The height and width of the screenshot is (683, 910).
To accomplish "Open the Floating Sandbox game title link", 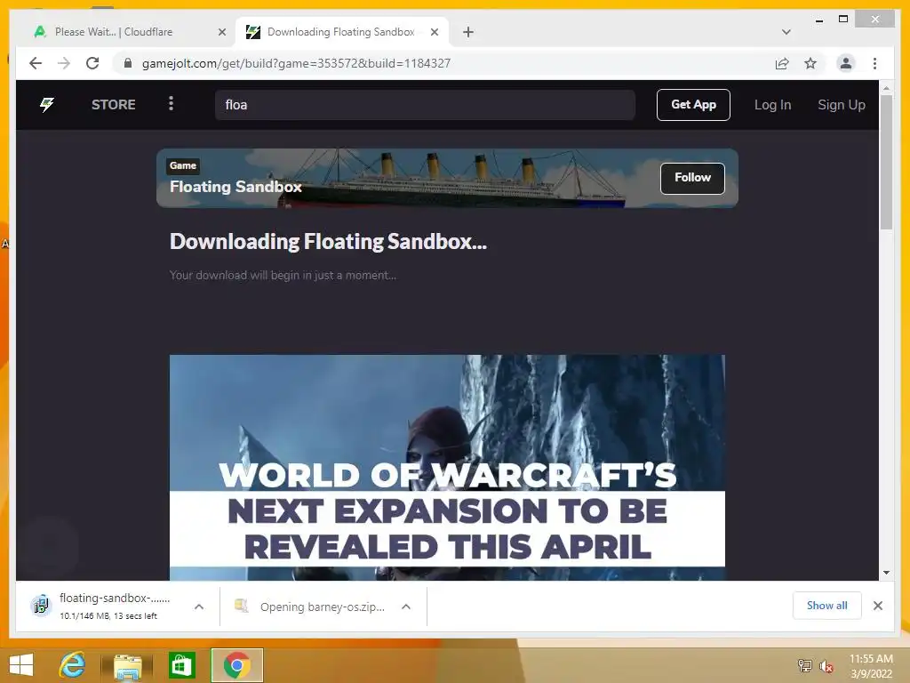I will (x=235, y=187).
